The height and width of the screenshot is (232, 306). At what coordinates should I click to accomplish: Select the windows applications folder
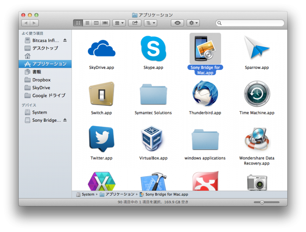(205, 139)
